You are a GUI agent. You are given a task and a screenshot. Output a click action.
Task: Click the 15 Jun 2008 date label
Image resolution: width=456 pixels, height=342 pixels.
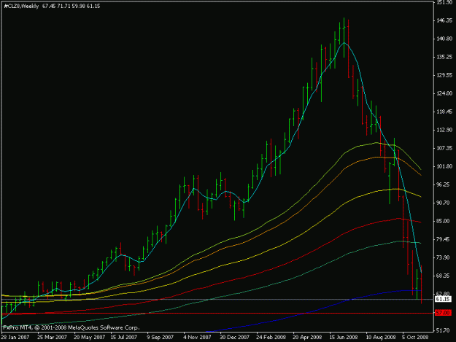click(x=344, y=338)
